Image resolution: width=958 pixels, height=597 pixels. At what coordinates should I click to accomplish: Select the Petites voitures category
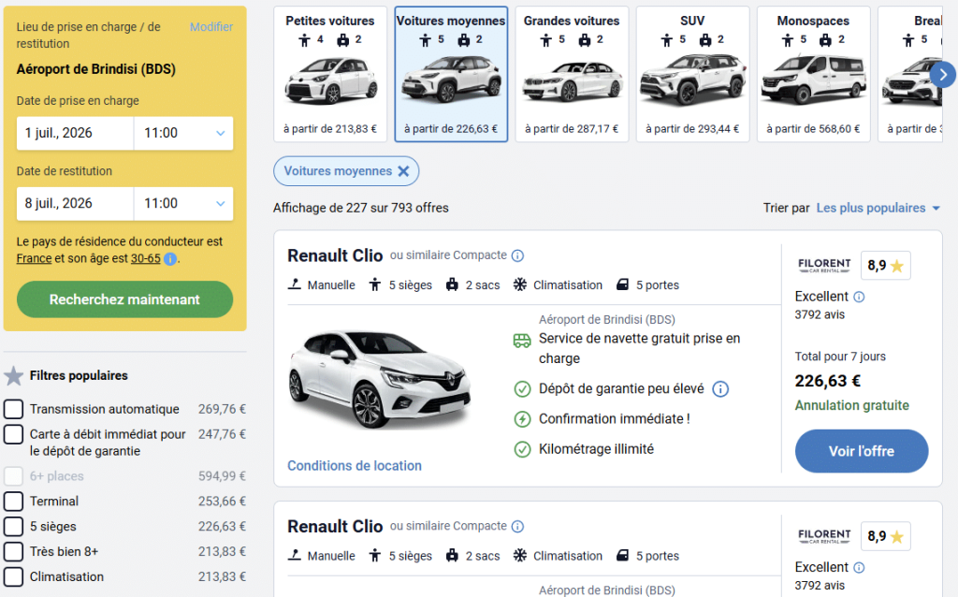(x=330, y=74)
